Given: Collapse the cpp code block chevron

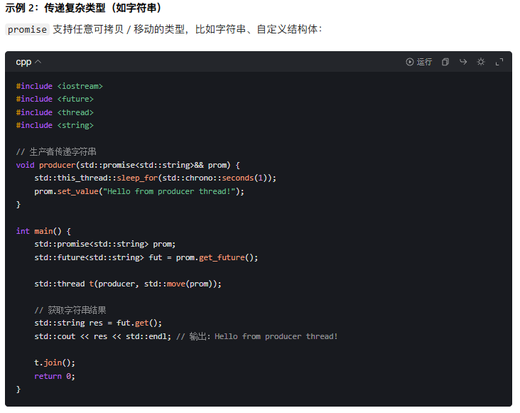Looking at the screenshot, I should tap(38, 62).
